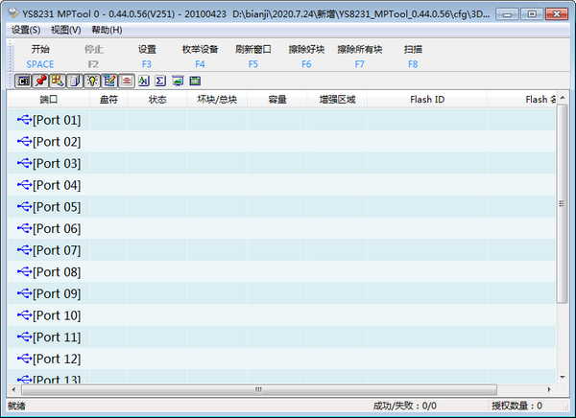This screenshot has height=418, width=576.
Task: Click the 状态 column header
Action: tap(157, 100)
